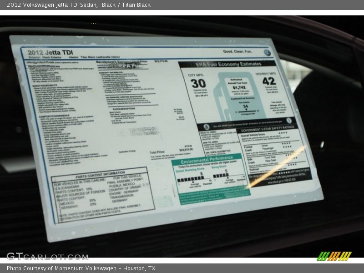
Task: Click the 'Destination Charge' label
Action: pyautogui.click(x=127, y=152)
